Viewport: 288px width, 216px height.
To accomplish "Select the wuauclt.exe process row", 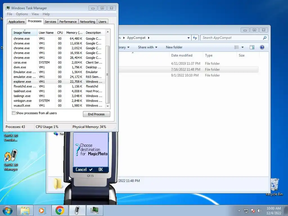I will (x=58, y=105).
